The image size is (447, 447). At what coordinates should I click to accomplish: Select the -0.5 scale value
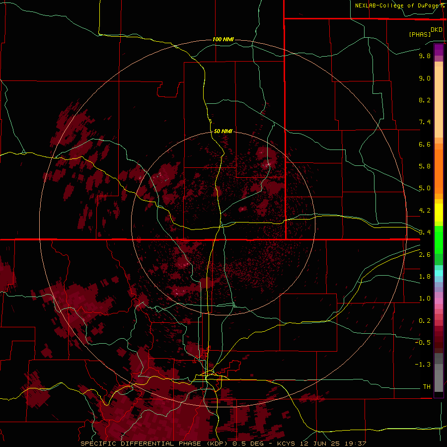click(423, 343)
